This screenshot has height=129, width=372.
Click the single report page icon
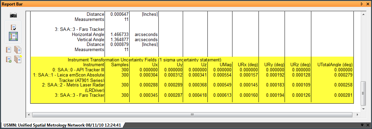tap(9, 50)
